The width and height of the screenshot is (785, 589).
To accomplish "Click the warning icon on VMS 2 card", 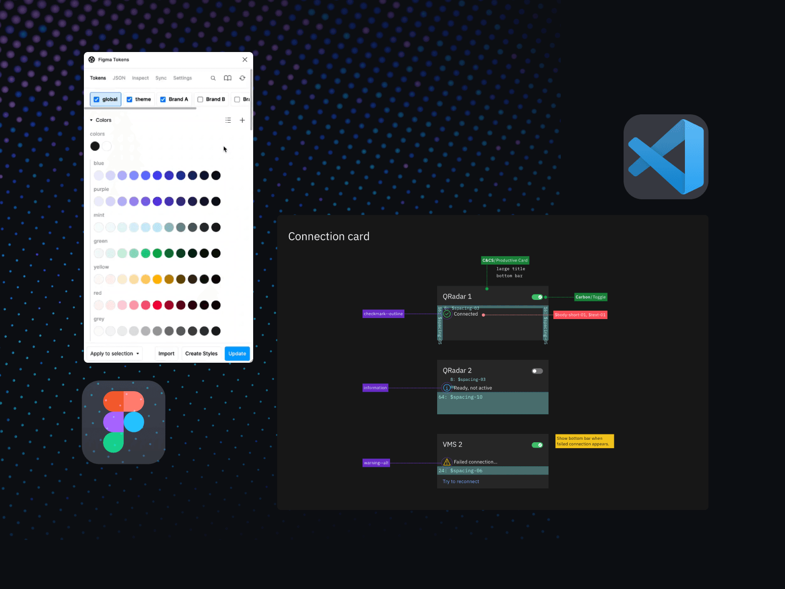I will click(446, 461).
